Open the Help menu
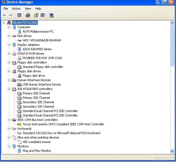This screenshot has width=176, height=162. tap(38, 9)
